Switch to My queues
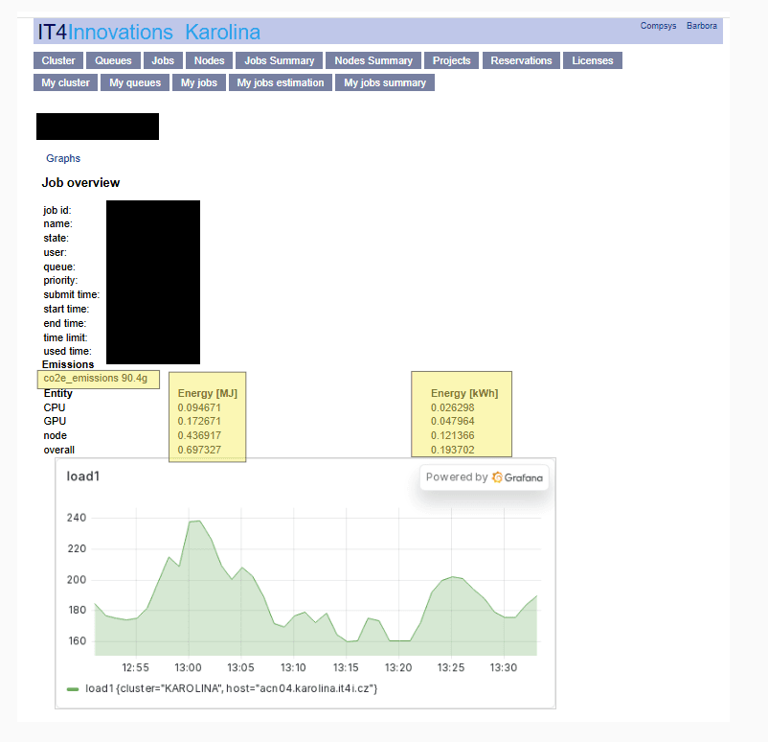This screenshot has height=742, width=768. [x=134, y=81]
